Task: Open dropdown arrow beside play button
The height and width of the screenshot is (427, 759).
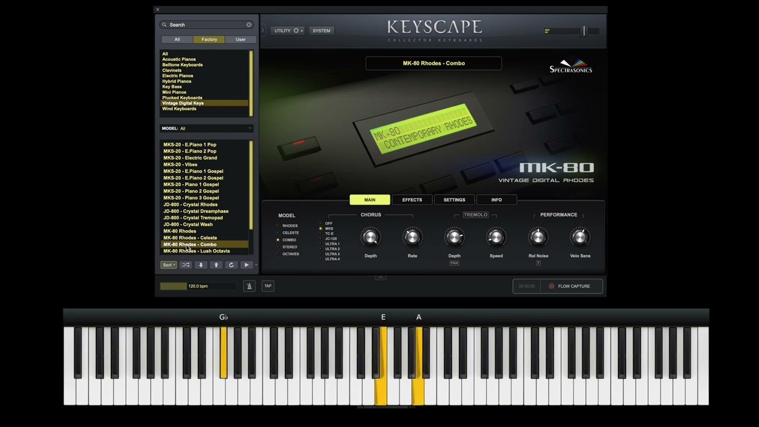Action: (256, 265)
